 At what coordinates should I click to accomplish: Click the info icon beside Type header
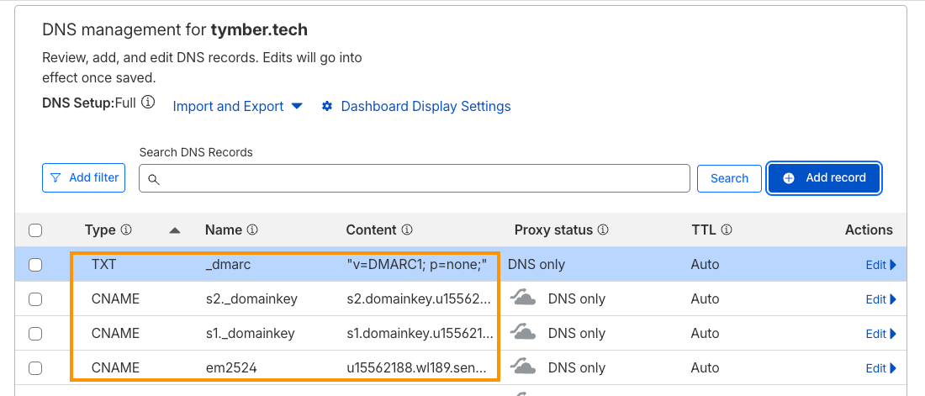tap(127, 230)
